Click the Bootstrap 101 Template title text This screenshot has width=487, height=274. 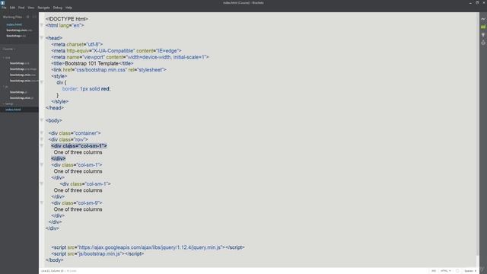click(91, 63)
